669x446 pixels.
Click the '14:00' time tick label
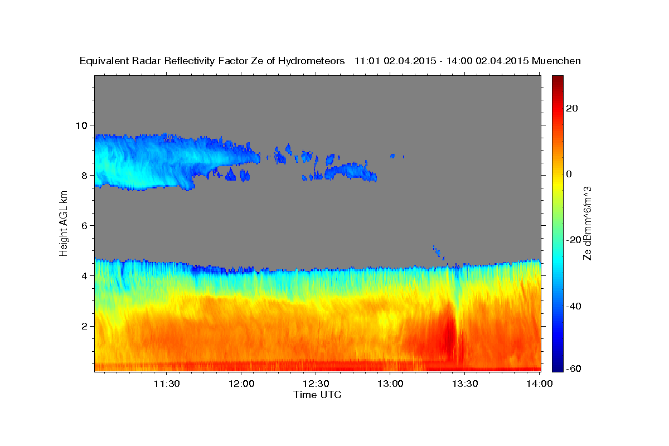coord(540,384)
